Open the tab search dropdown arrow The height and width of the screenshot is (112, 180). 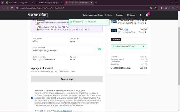coord(3,3)
